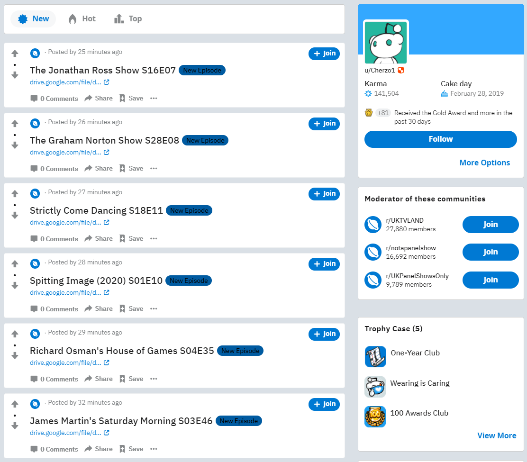Click Wearing is Caring trophy icon
This screenshot has height=462, width=527.
tap(375, 387)
